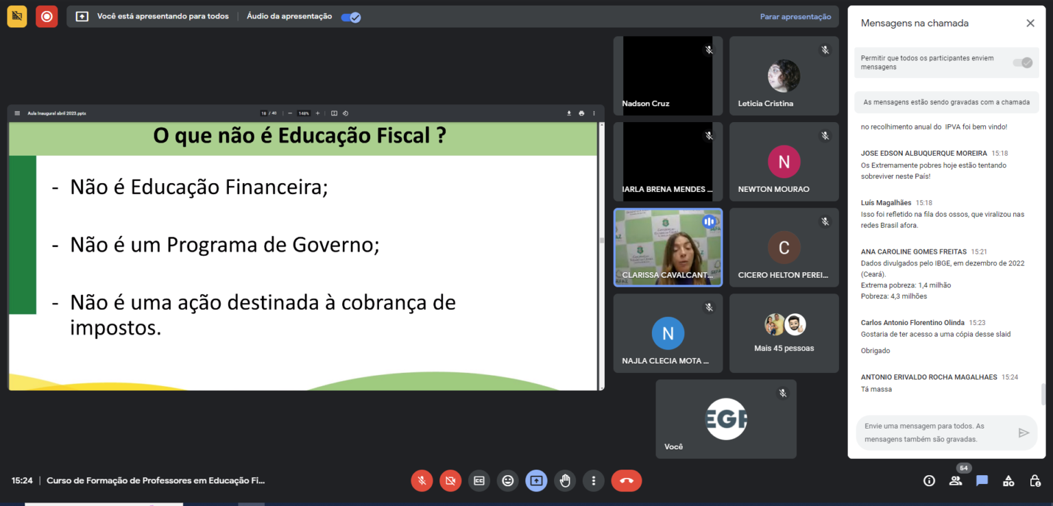Unmute the microphone in call controls

pyautogui.click(x=422, y=481)
